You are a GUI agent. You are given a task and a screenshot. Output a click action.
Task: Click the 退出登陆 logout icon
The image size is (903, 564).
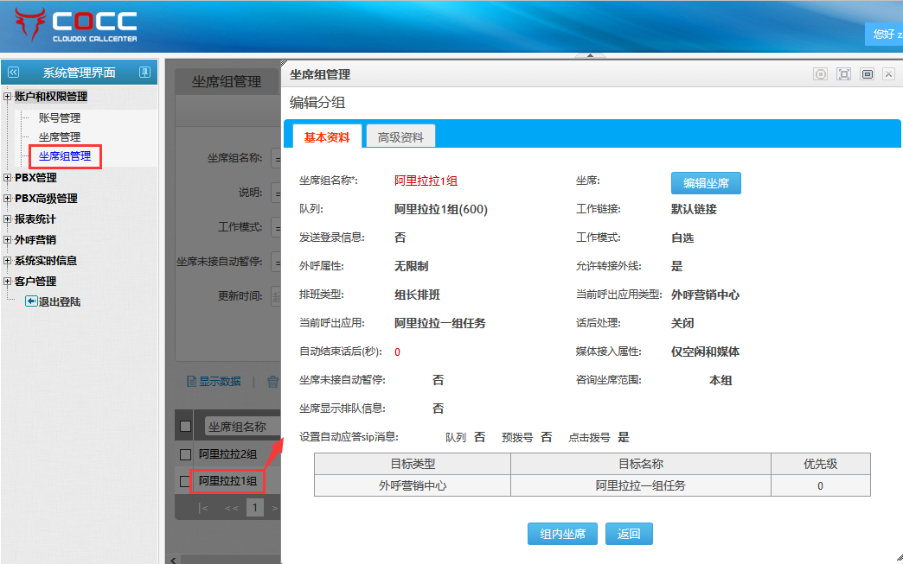coord(31,301)
